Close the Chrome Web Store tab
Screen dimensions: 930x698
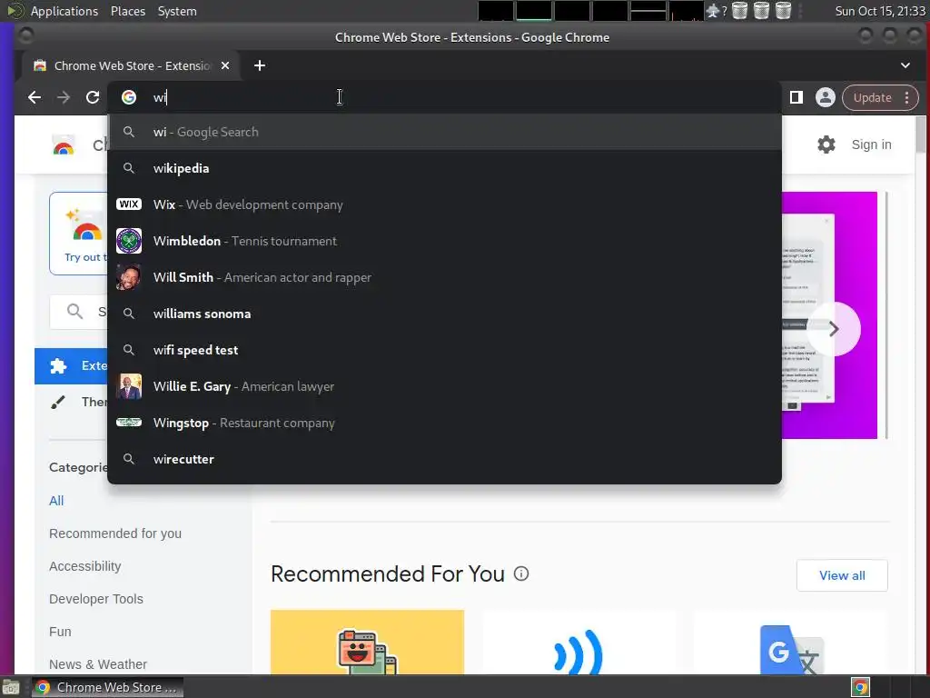coord(225,65)
